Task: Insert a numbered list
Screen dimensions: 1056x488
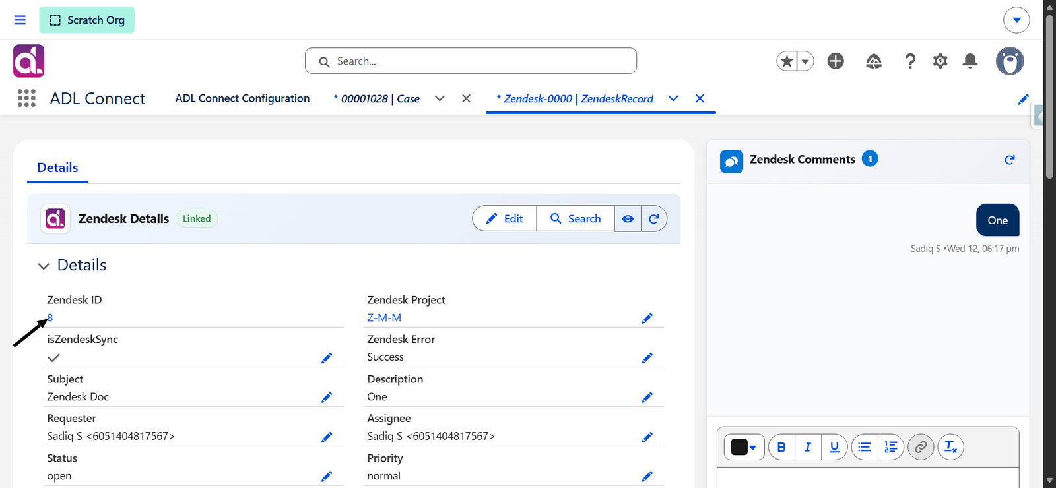Action: tap(891, 447)
